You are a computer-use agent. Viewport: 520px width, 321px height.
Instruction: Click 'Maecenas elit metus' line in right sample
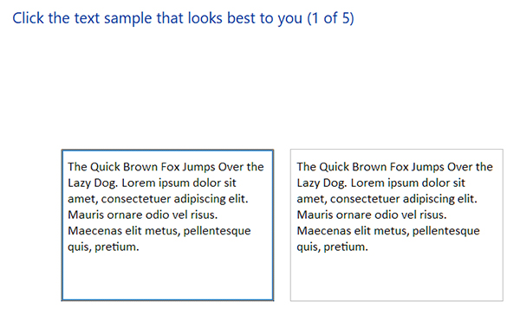tap(388, 231)
